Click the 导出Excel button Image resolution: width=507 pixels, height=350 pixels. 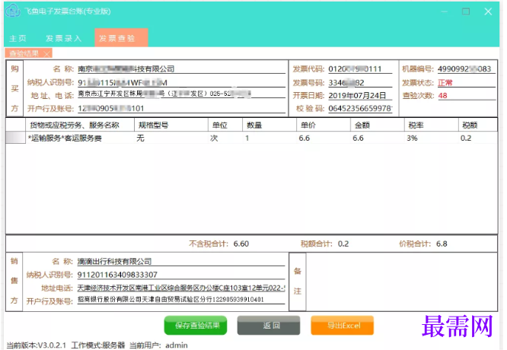[343, 326]
